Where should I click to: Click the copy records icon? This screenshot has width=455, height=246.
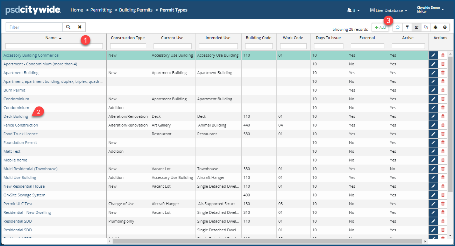(426, 27)
